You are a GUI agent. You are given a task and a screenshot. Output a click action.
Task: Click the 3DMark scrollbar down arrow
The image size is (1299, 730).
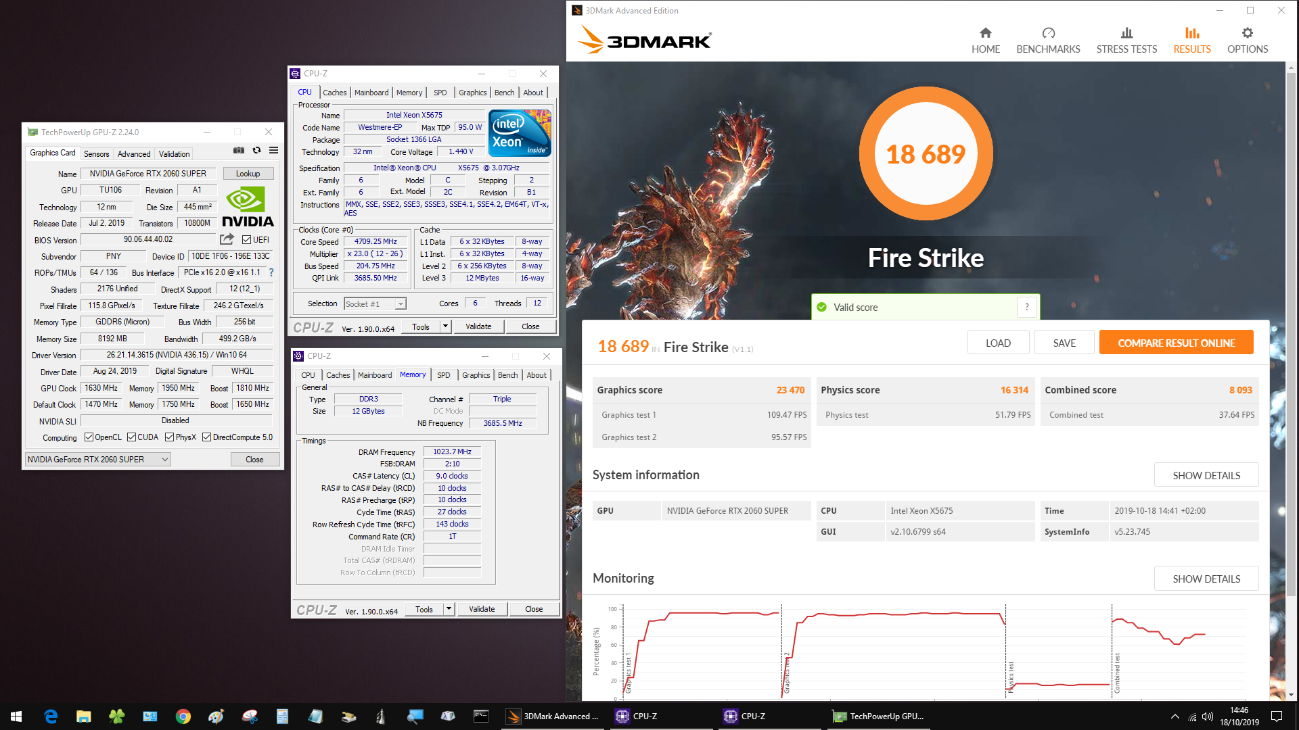(x=1291, y=695)
